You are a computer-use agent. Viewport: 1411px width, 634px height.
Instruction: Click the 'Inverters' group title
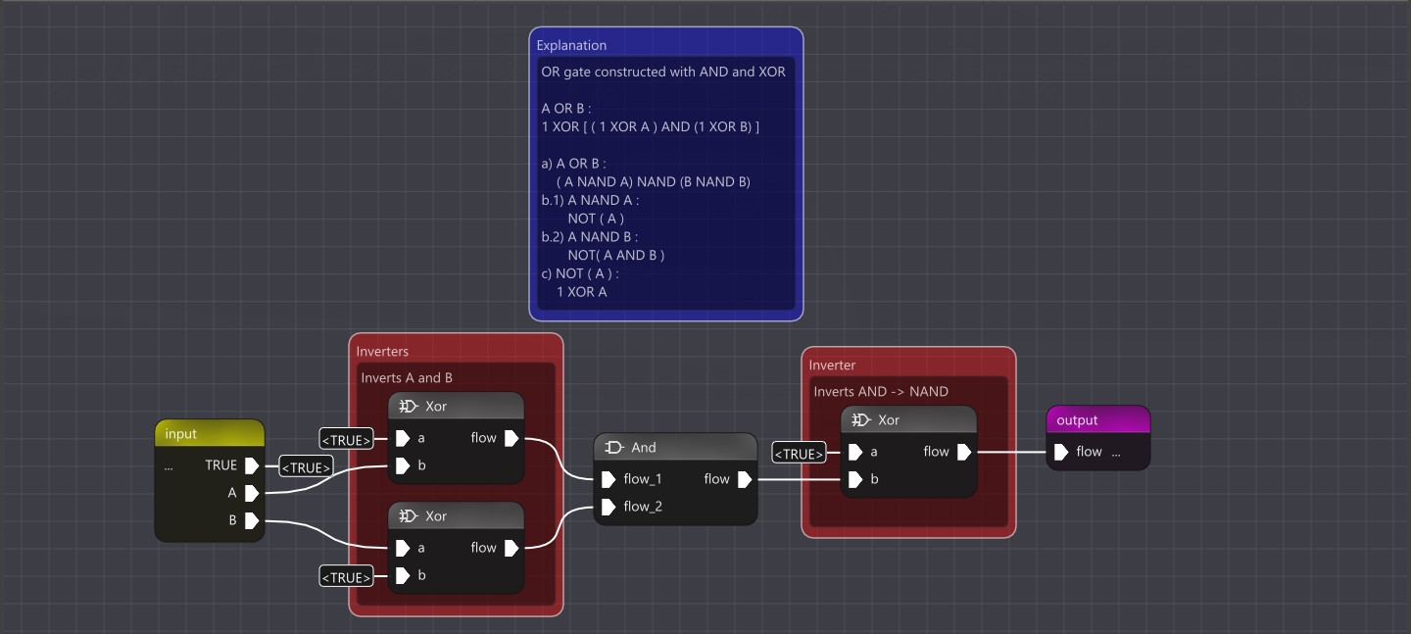click(x=382, y=351)
